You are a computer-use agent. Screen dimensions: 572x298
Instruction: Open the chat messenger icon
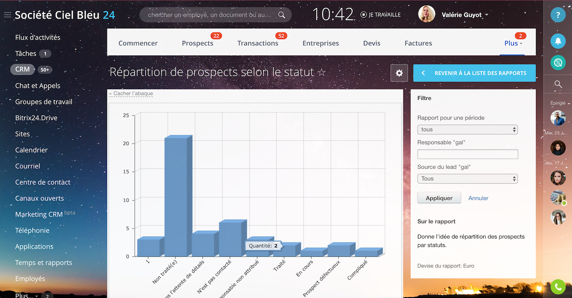coord(558,63)
